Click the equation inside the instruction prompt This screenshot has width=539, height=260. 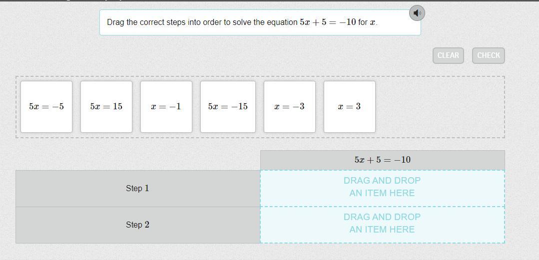coord(328,22)
